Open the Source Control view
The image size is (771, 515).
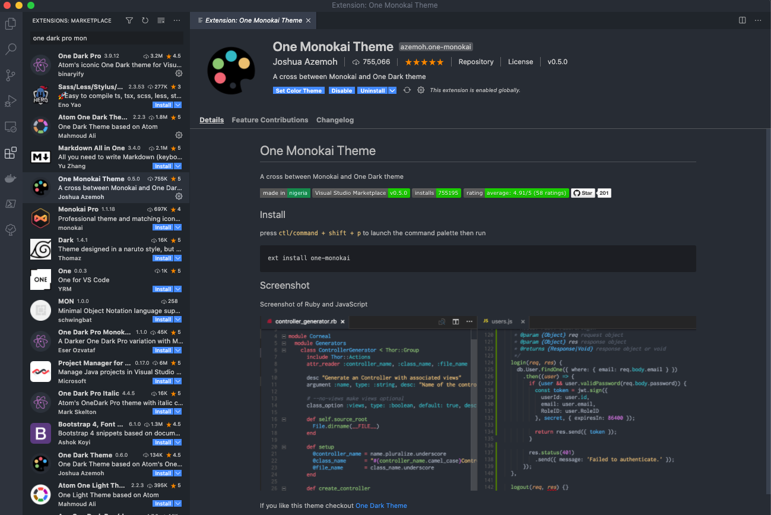point(11,75)
